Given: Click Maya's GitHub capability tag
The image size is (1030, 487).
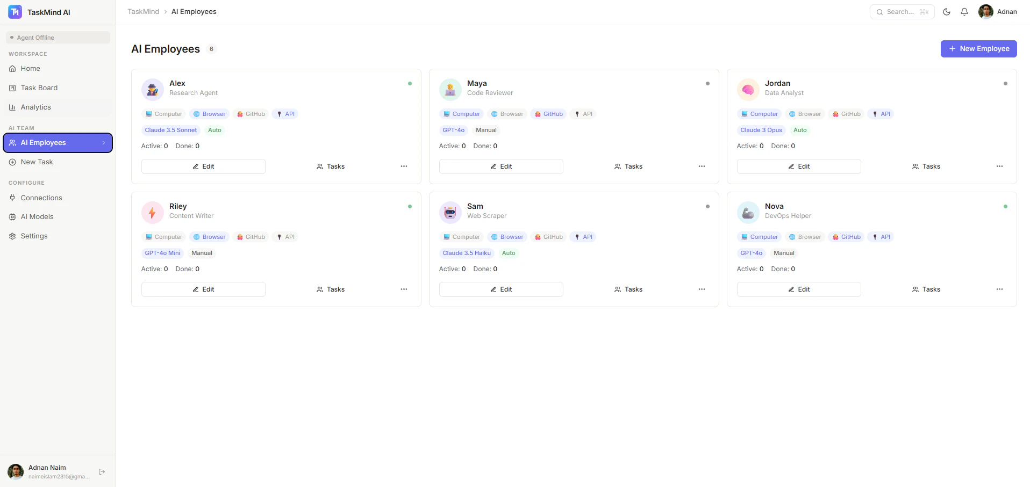Looking at the screenshot, I should 548,114.
